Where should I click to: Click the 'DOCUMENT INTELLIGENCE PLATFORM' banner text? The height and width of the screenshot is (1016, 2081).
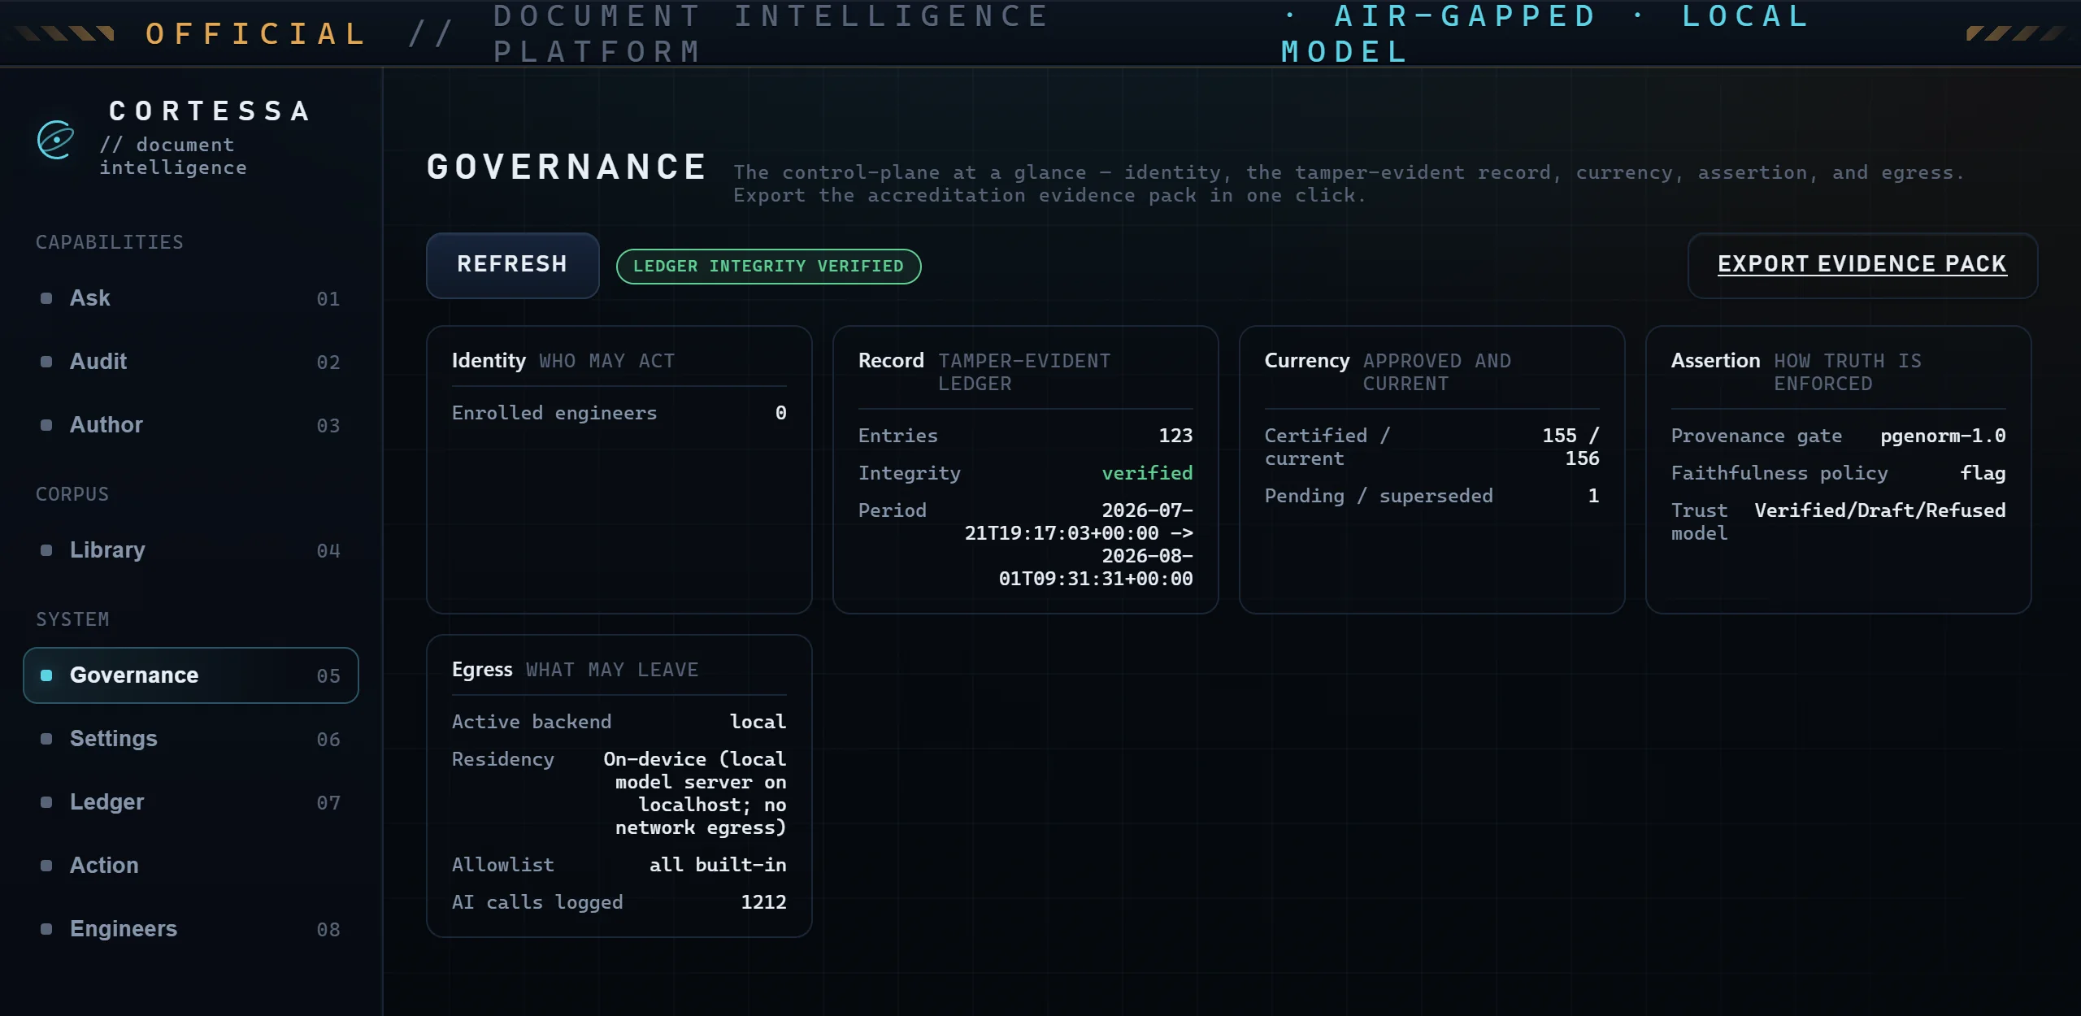pos(771,33)
